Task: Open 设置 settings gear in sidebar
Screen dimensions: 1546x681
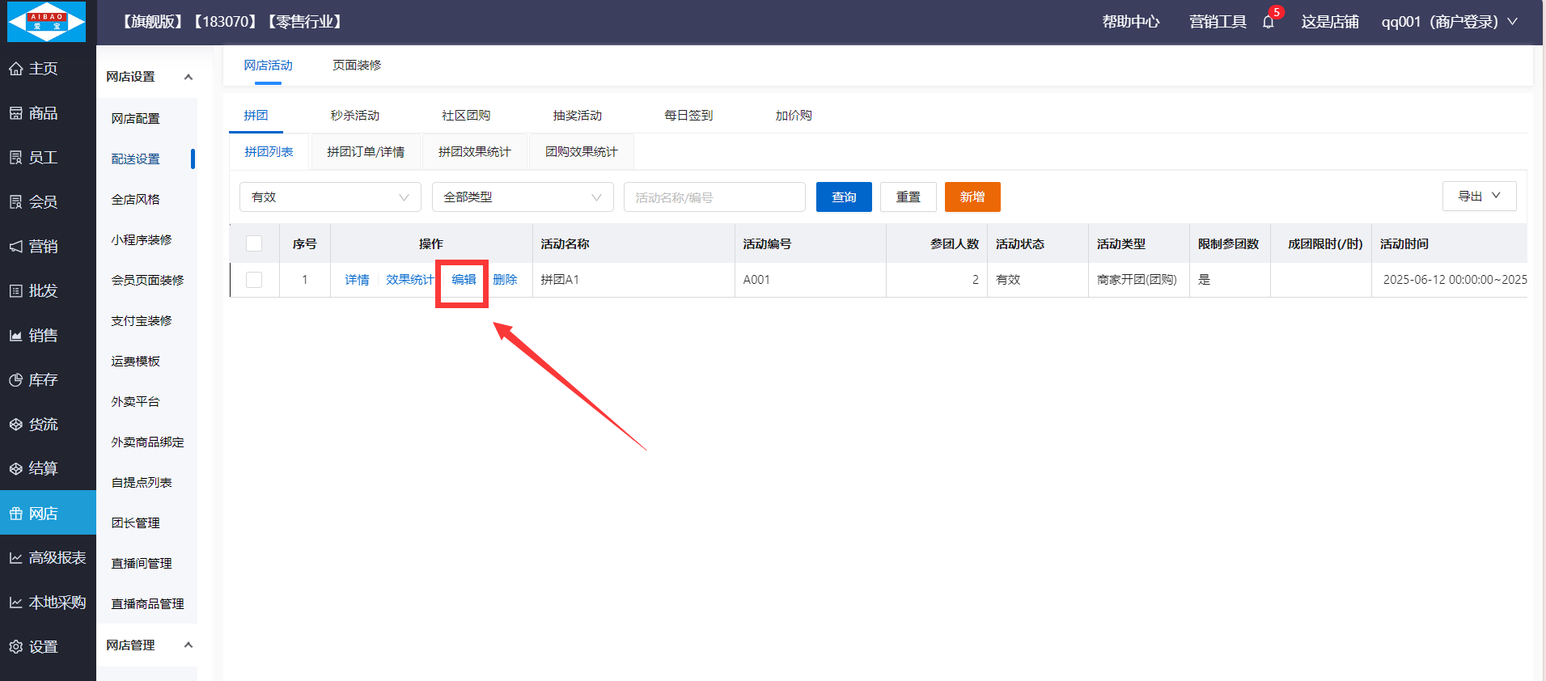Action: 16,647
